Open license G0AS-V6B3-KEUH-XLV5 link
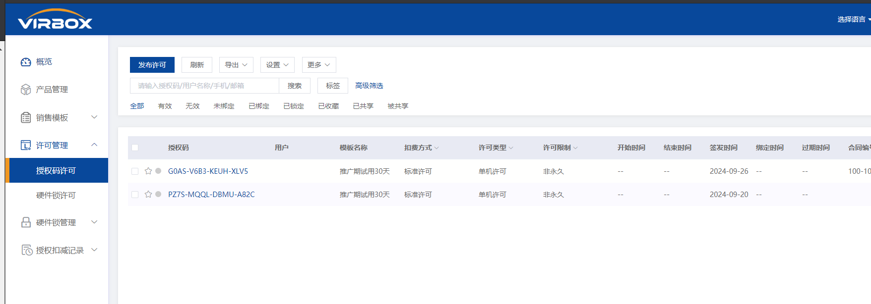 [208, 171]
